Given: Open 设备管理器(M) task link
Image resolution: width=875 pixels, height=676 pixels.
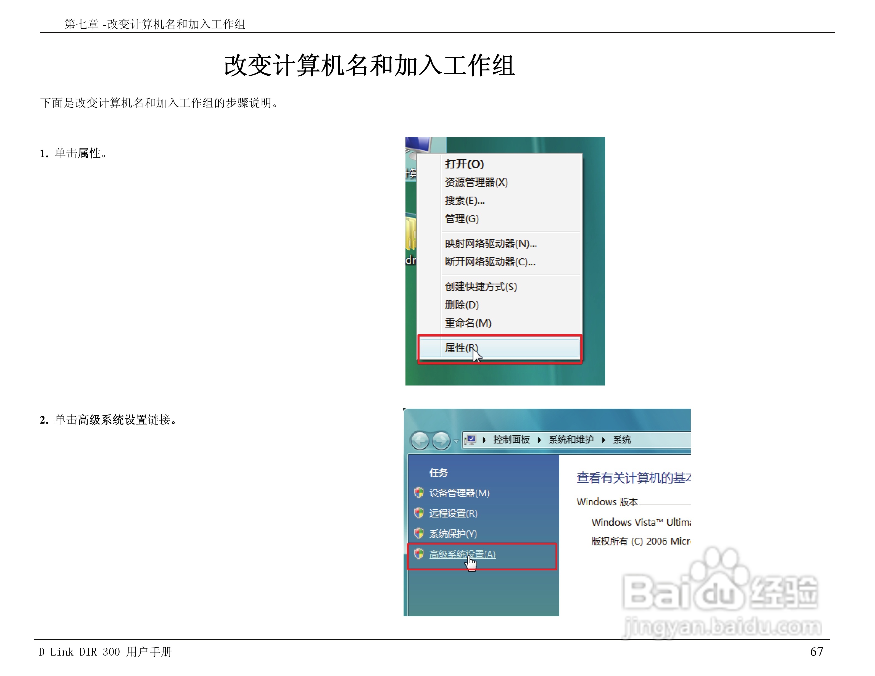Looking at the screenshot, I should click(x=459, y=493).
